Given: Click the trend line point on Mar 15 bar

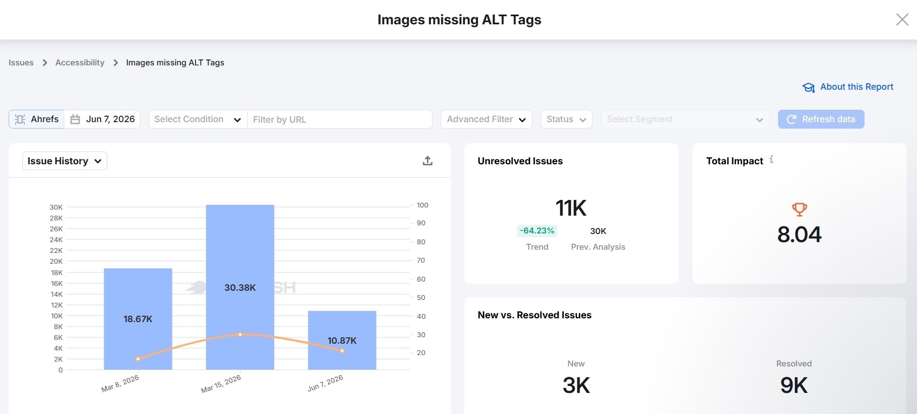Looking at the screenshot, I should pyautogui.click(x=240, y=335).
